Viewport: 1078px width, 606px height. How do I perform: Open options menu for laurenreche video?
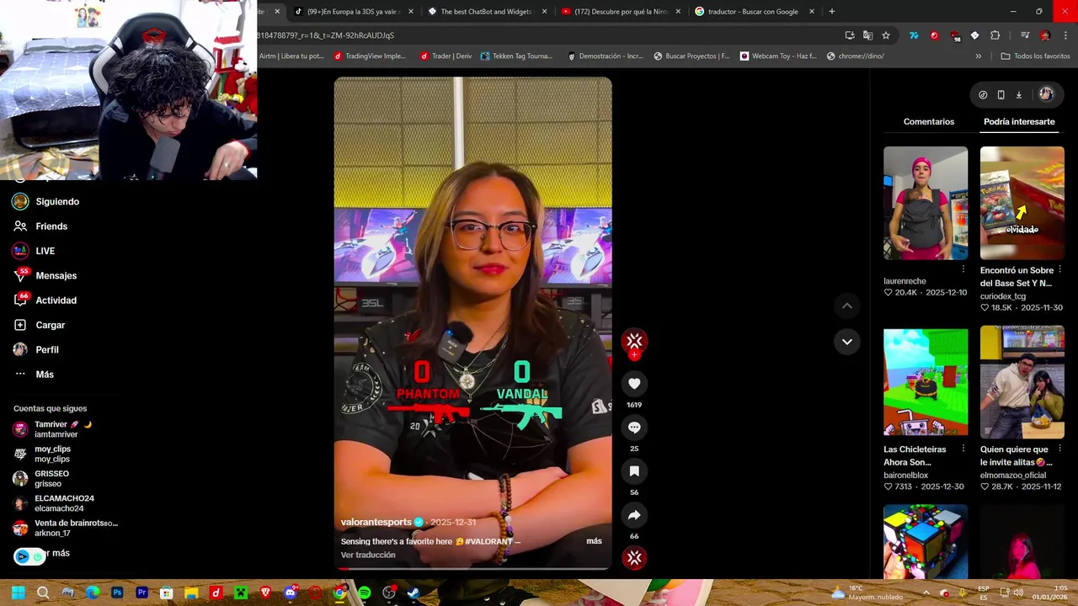click(963, 269)
